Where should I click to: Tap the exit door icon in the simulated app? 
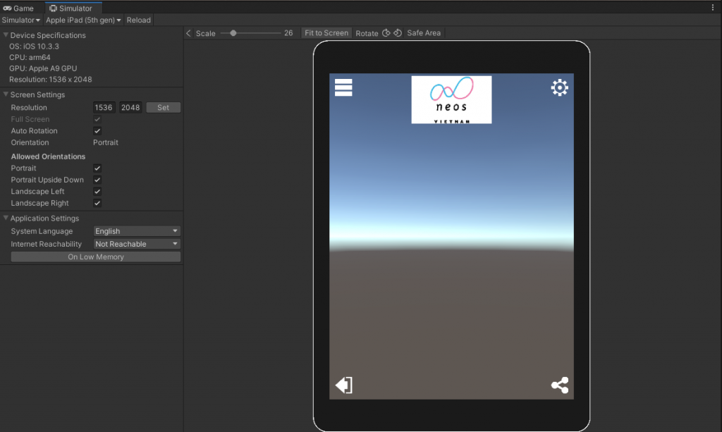(x=343, y=385)
